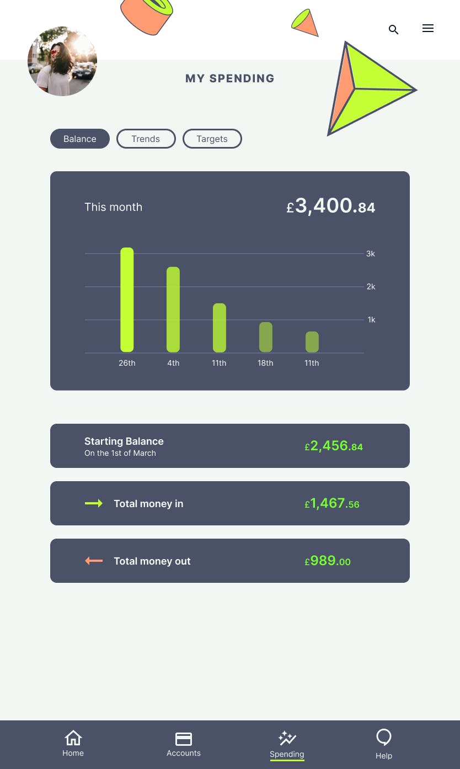Expand the Total money out row
Screen dimensions: 460x769
click(230, 561)
